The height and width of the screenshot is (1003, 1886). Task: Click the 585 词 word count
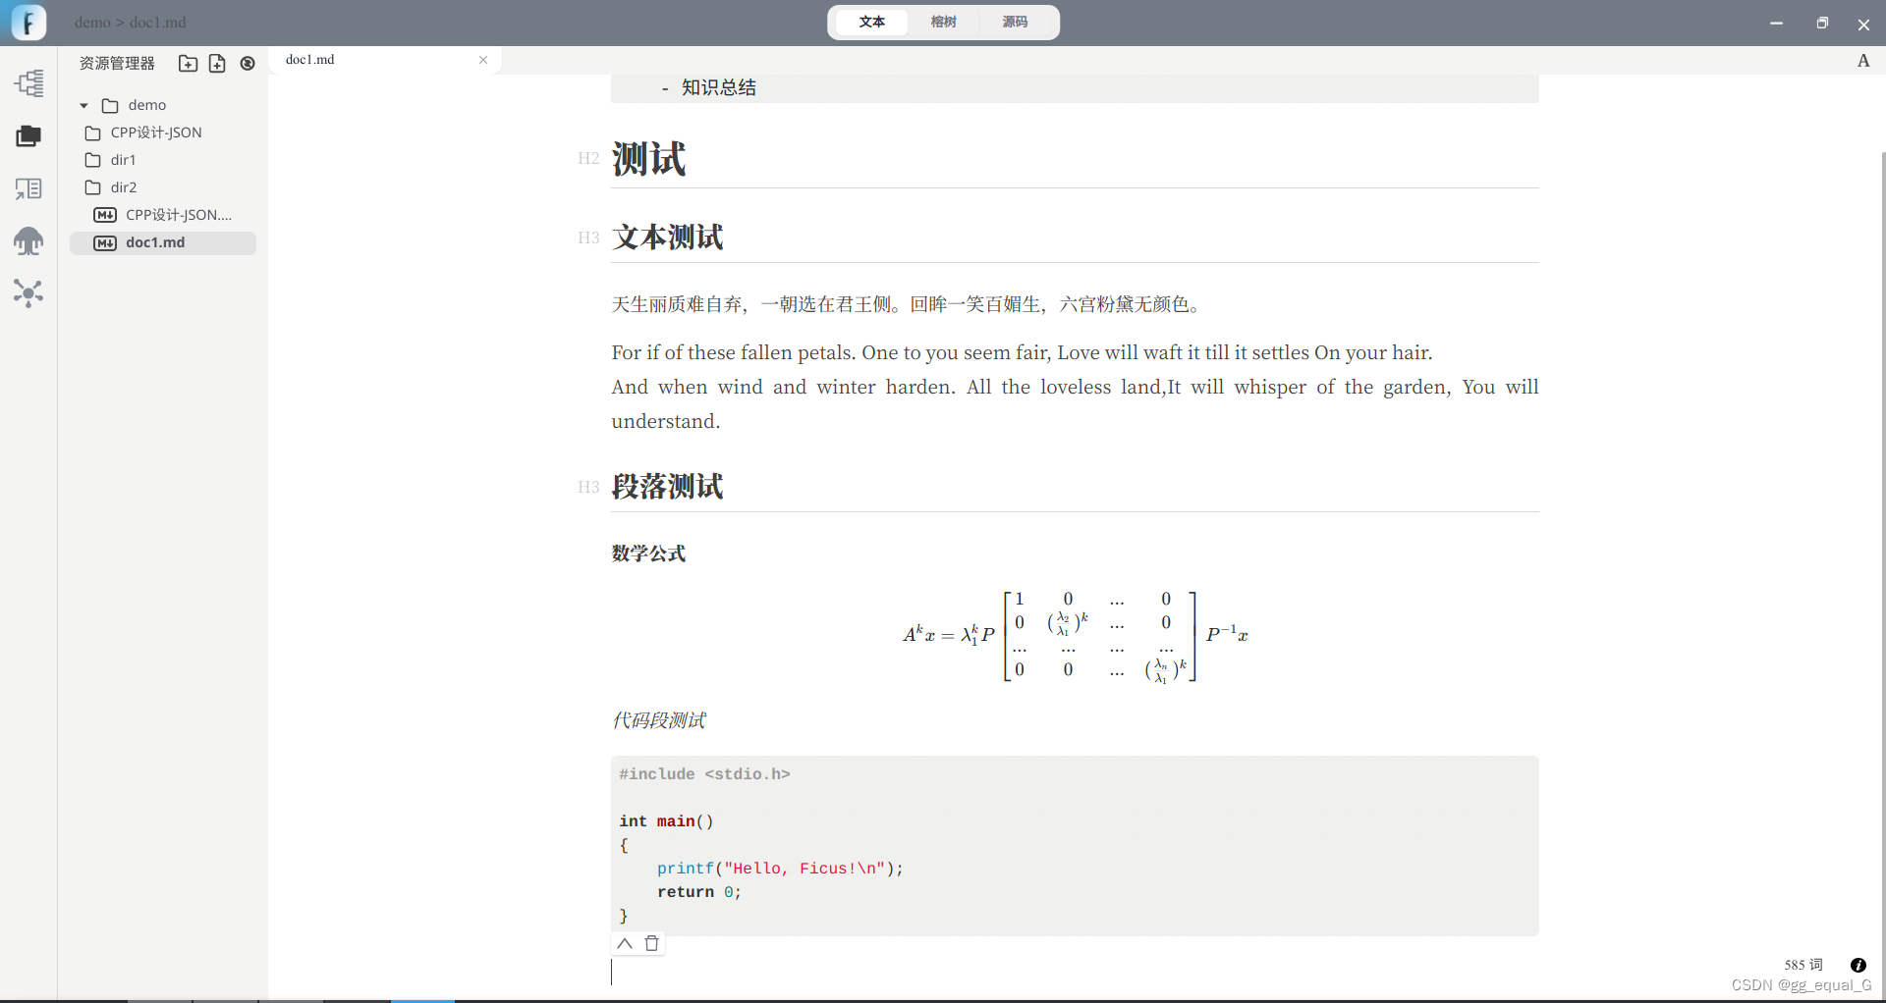point(1803,965)
